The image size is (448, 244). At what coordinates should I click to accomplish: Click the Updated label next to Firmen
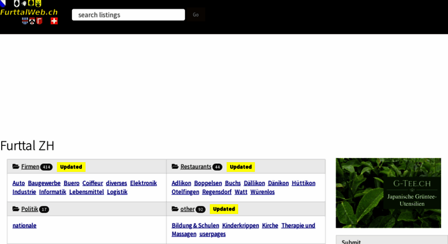point(71,167)
